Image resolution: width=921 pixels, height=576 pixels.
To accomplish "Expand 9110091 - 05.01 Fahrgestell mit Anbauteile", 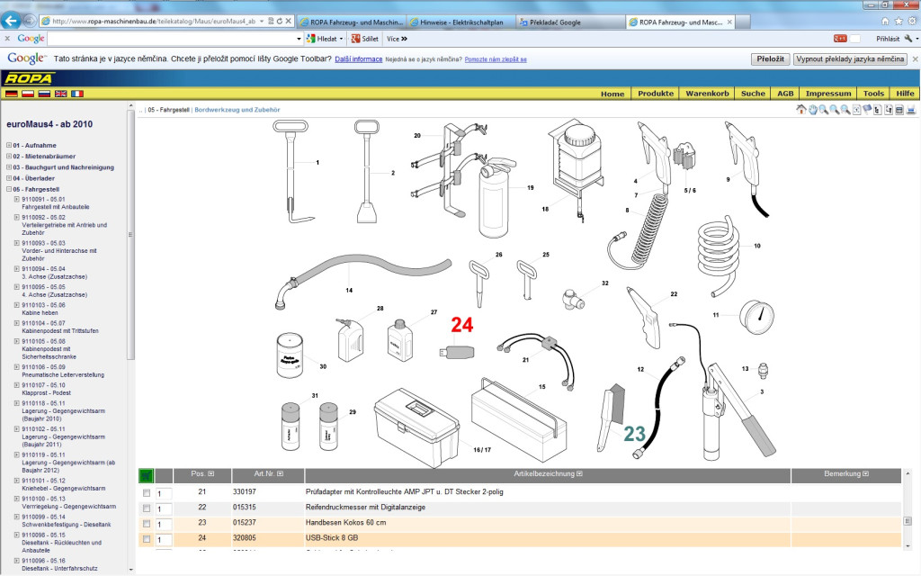I will [x=17, y=199].
